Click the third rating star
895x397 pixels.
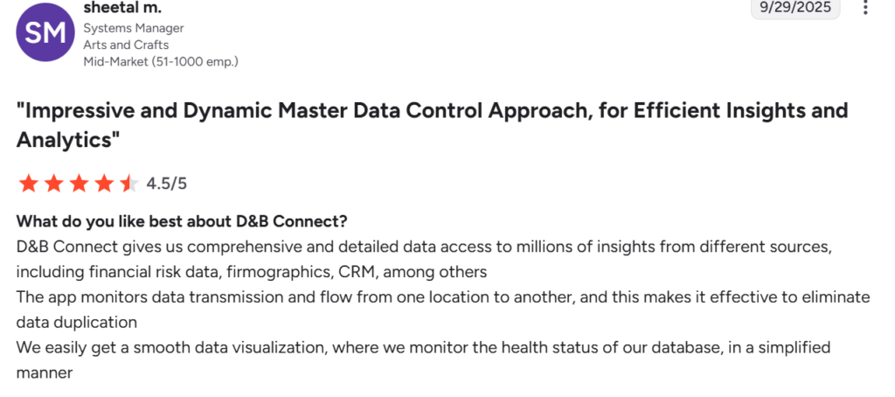click(79, 184)
